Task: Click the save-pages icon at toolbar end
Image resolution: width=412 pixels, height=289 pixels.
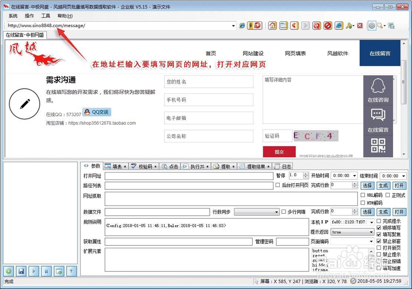Action: [391, 26]
